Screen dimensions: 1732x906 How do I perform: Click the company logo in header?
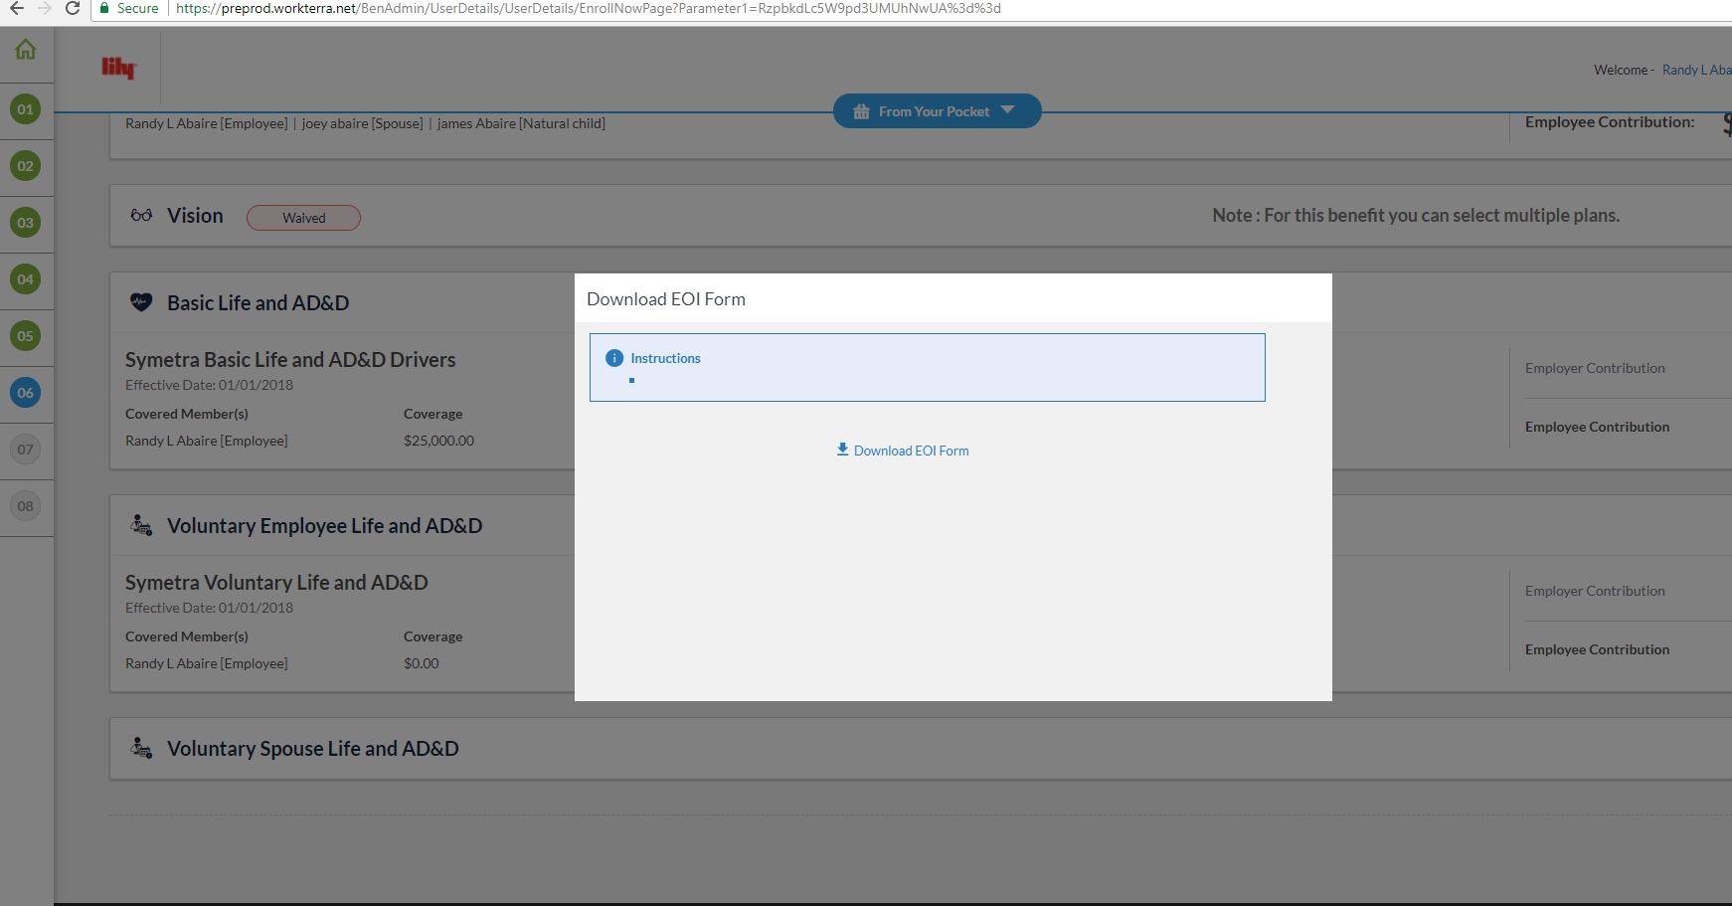[x=117, y=68]
